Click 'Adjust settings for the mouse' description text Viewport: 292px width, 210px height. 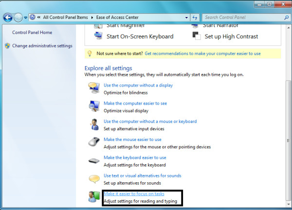[x=157, y=147]
